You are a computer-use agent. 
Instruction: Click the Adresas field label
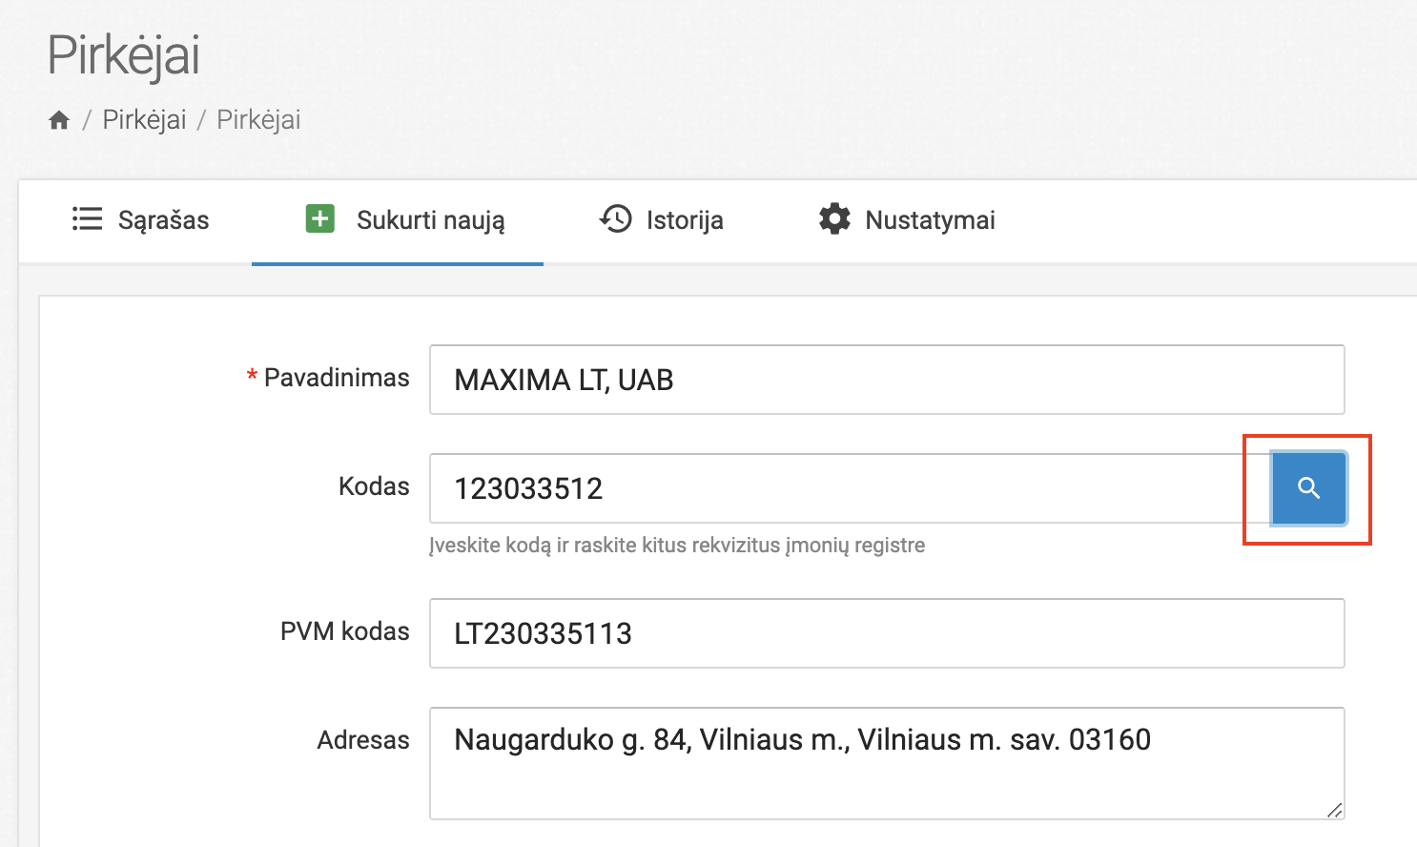click(362, 740)
